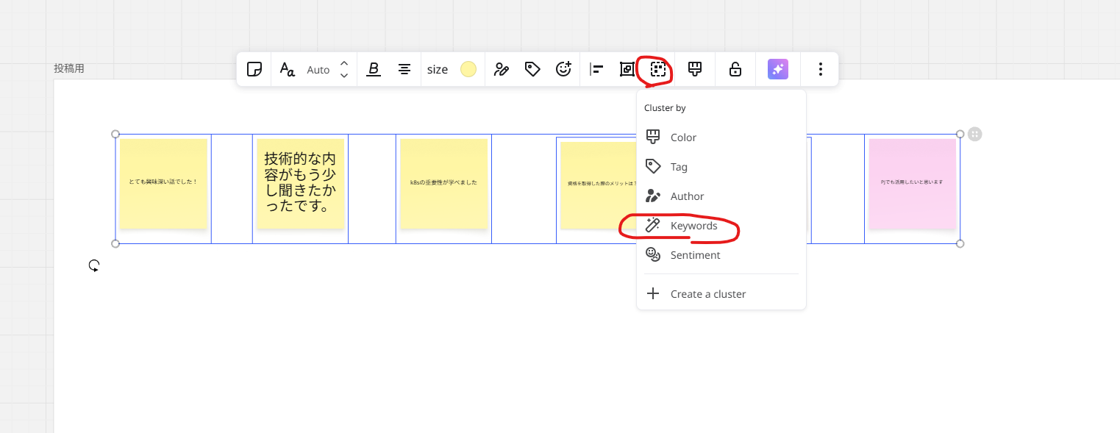The image size is (1120, 433).
Task: Open the AI assistant sparkle button
Action: click(778, 69)
